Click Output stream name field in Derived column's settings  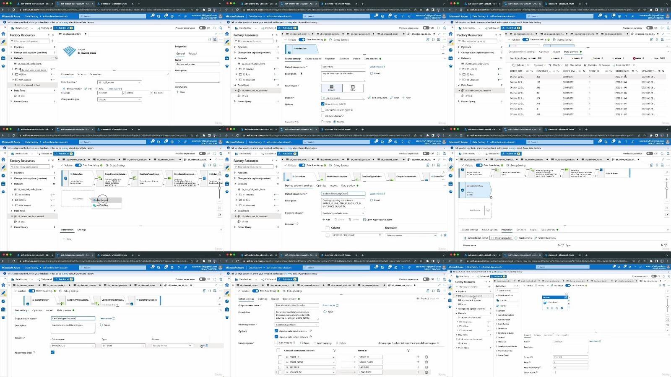[343, 194]
